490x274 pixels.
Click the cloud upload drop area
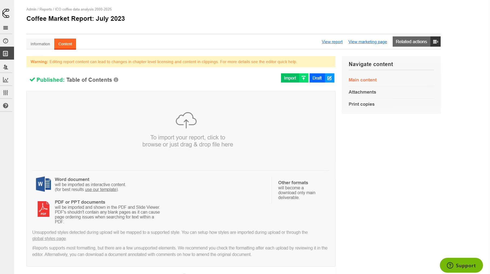[x=186, y=129]
